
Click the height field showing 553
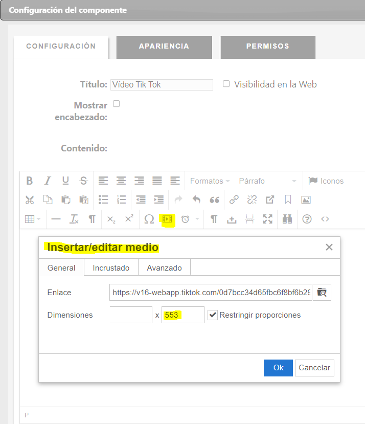click(x=183, y=315)
